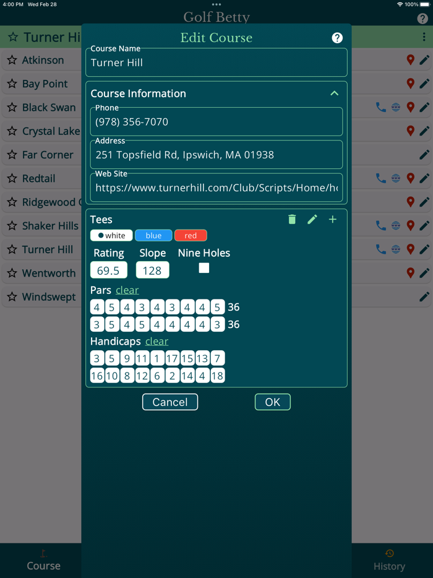
Task: Show map location for Wentworth
Action: [410, 273]
